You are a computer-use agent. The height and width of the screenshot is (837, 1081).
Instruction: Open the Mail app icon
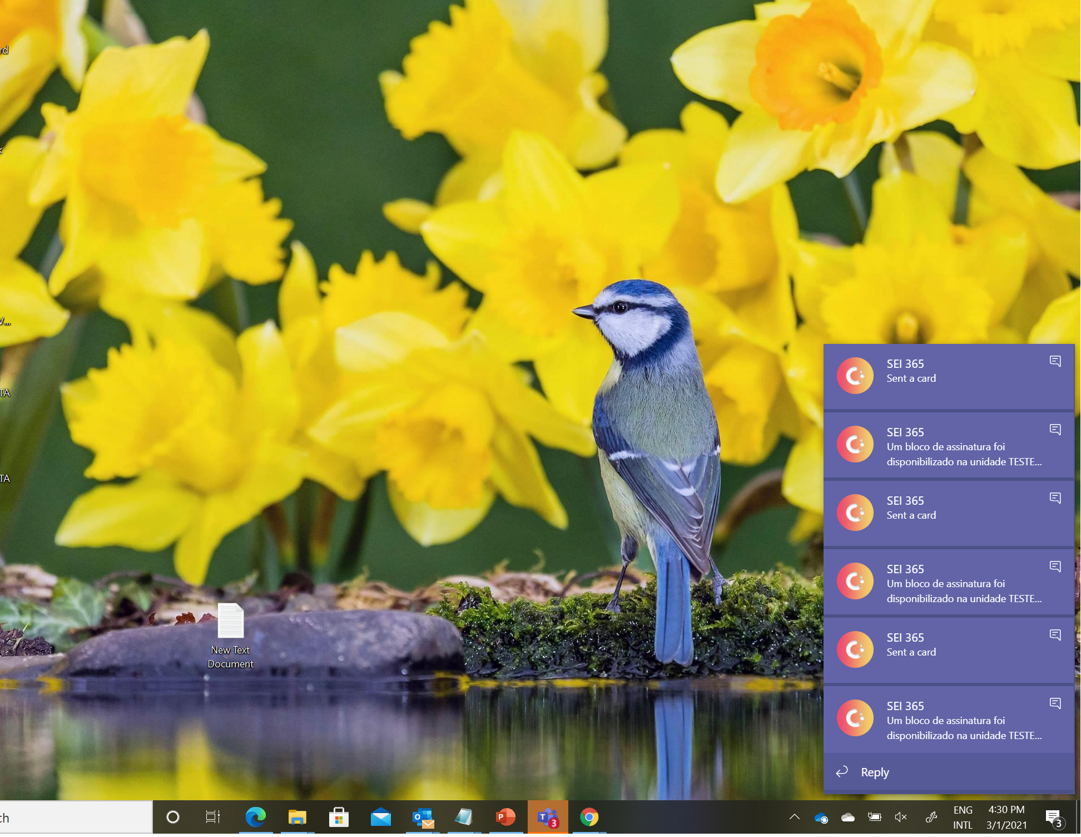click(x=380, y=817)
